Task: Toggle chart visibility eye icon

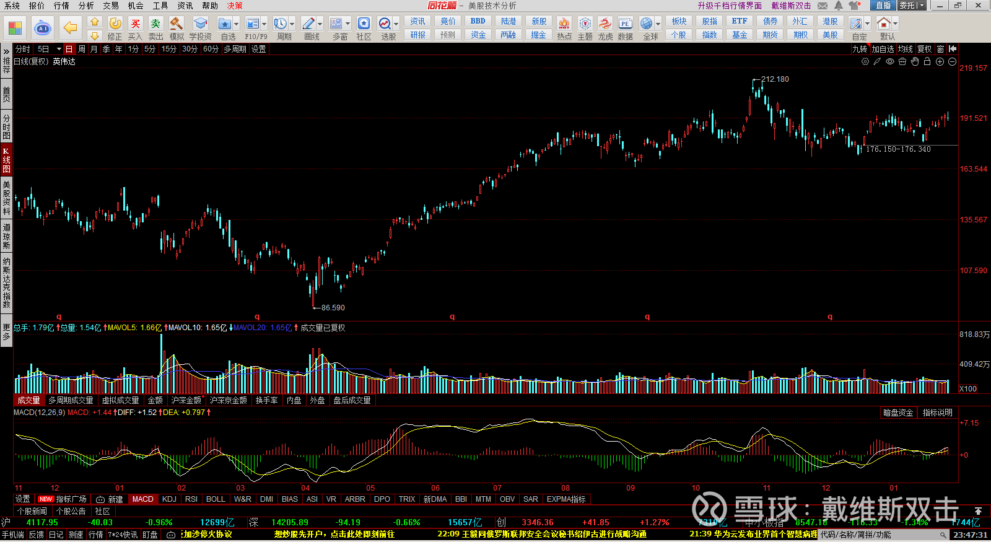Action: tap(890, 61)
